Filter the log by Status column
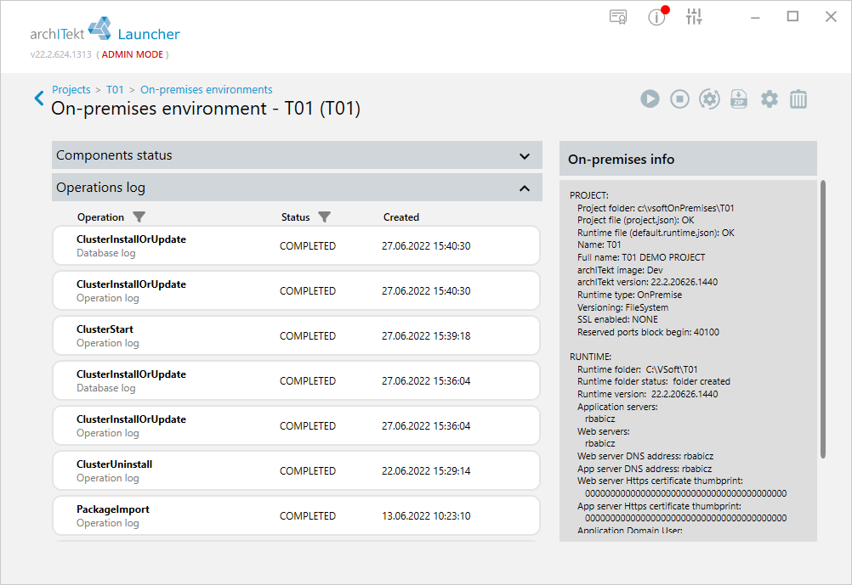Screen dimensions: 852x585 pyautogui.click(x=325, y=217)
